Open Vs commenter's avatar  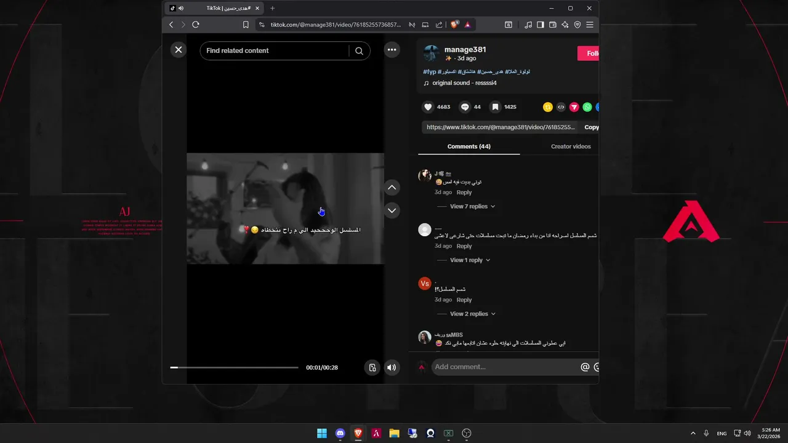[x=425, y=284]
